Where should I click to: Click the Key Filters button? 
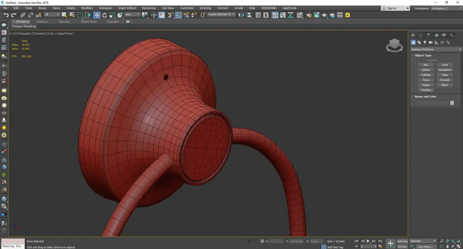tap(425, 247)
